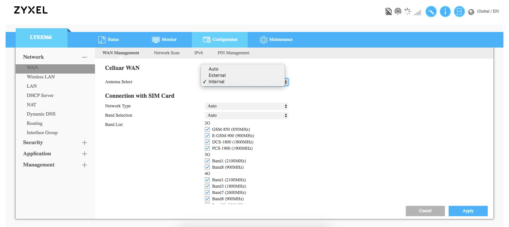Open the setup wizard wand icon

pyautogui.click(x=431, y=12)
